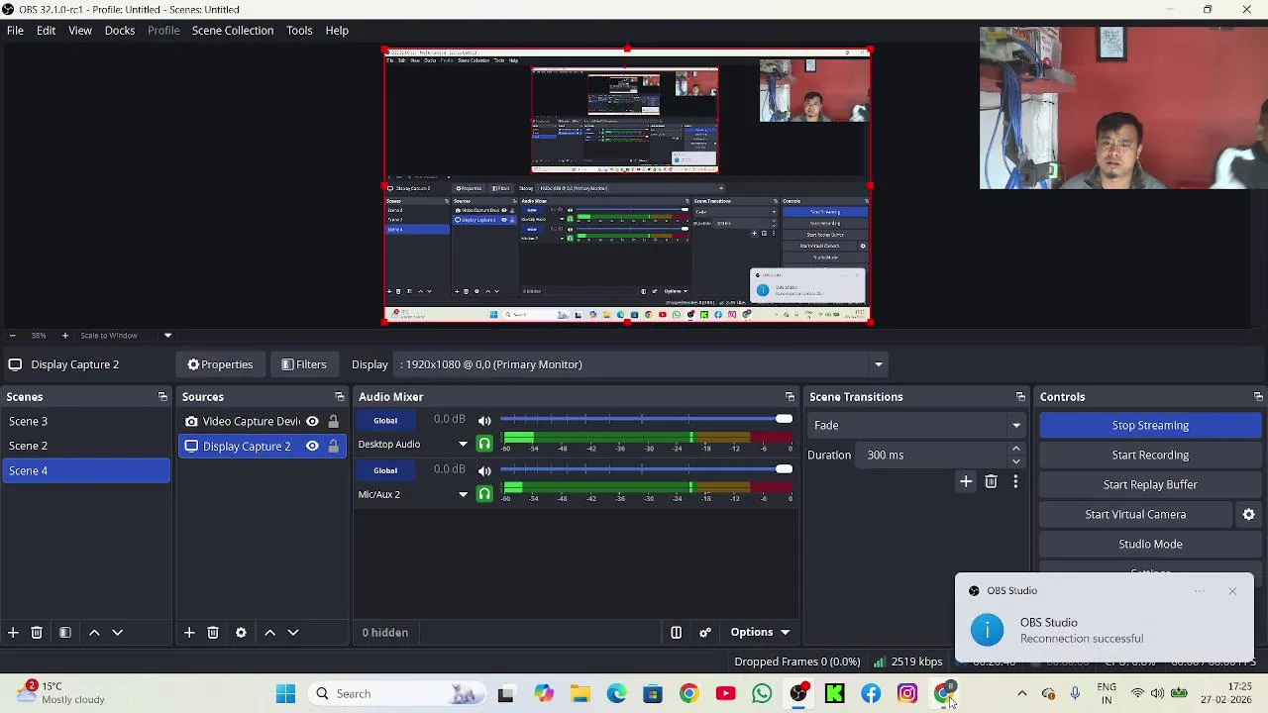This screenshot has width=1268, height=713.
Task: Select Scene 3 in Scenes list
Action: [x=86, y=421]
